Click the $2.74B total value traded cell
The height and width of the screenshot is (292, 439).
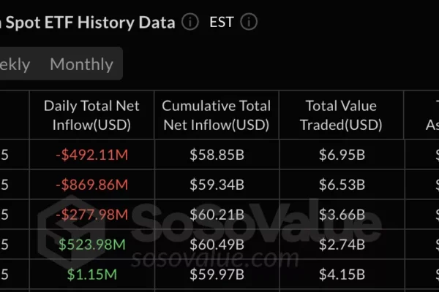click(341, 245)
